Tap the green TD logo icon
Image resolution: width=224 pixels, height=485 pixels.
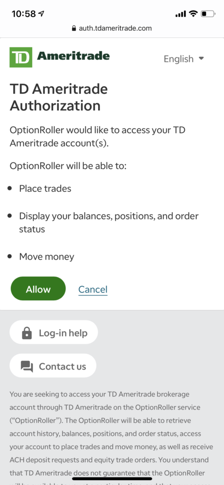coord(21,57)
